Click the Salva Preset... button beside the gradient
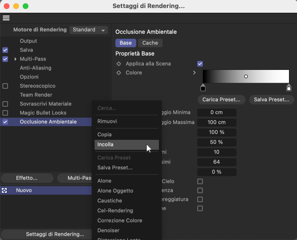The image size is (297, 240). [x=271, y=100]
